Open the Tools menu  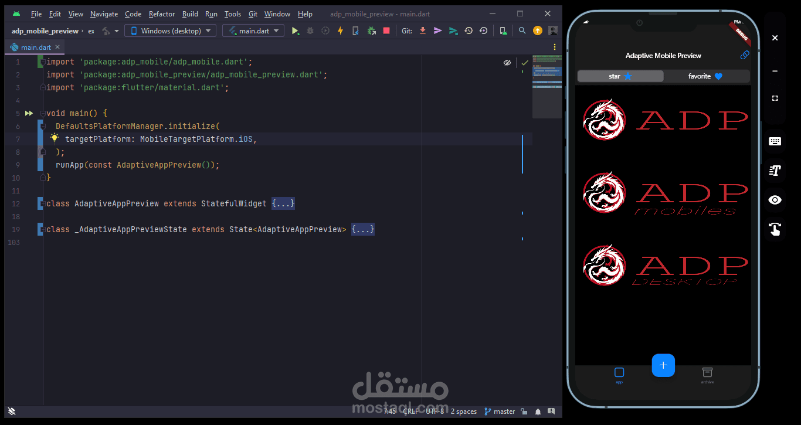(x=233, y=13)
